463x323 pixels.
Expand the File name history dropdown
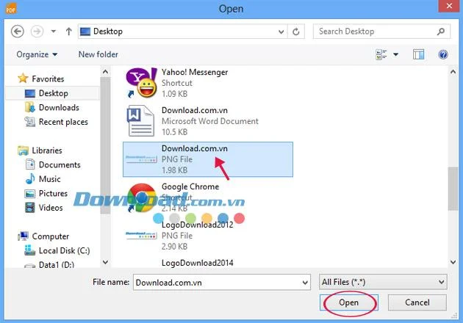pyautogui.click(x=305, y=283)
